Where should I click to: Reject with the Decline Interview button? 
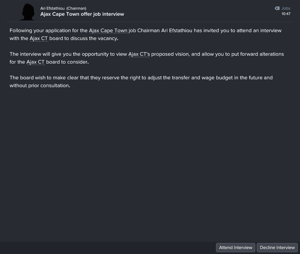[x=277, y=248]
